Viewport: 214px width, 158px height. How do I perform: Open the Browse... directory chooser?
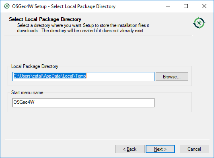[x=172, y=77]
